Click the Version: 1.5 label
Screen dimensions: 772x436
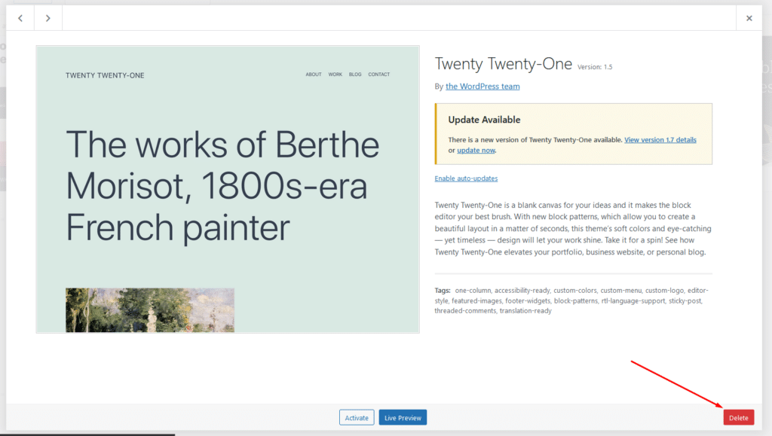tap(595, 67)
